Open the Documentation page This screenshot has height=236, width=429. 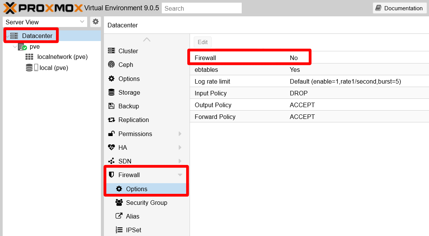399,8
